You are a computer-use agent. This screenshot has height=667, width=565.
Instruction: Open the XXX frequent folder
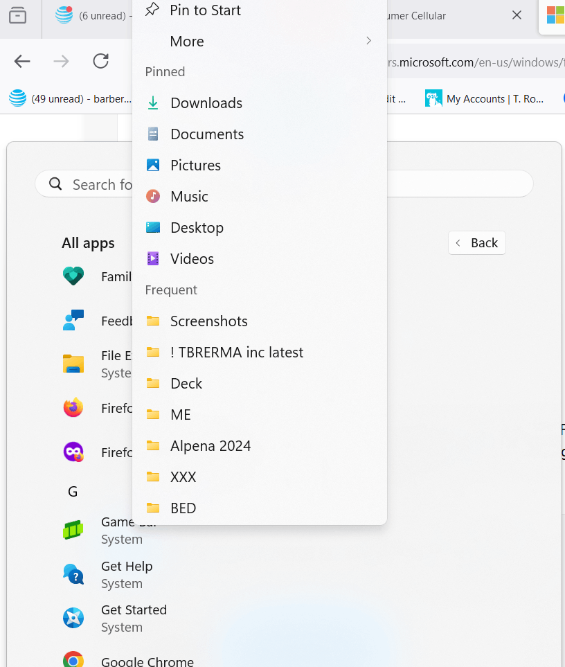click(x=260, y=477)
